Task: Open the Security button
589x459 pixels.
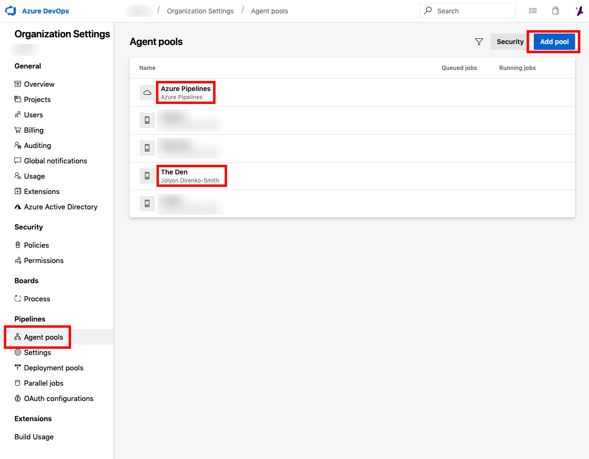Action: 510,42
